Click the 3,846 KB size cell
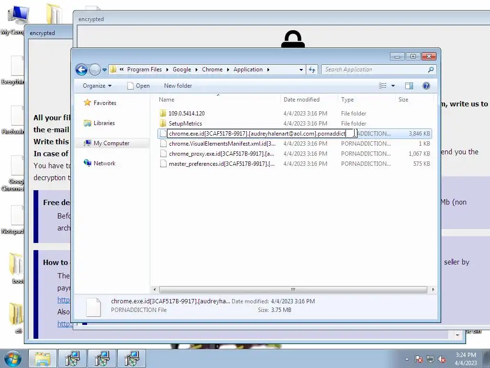This screenshot has width=490, height=368. tap(419, 134)
